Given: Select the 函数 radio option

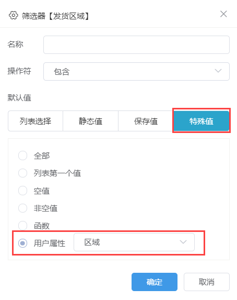Looking at the screenshot, I should click(x=22, y=225).
